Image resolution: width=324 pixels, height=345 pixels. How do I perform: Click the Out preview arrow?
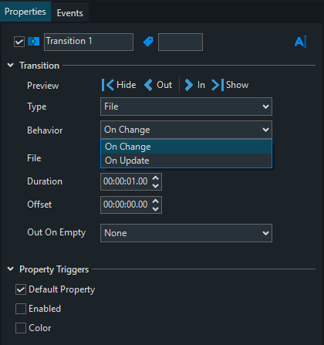click(x=148, y=85)
